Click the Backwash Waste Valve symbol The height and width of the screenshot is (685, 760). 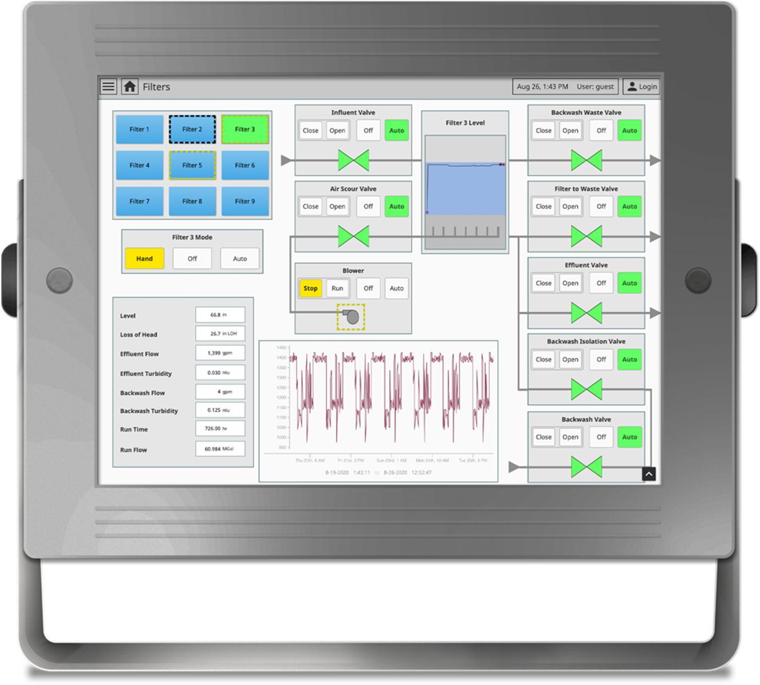tap(586, 160)
